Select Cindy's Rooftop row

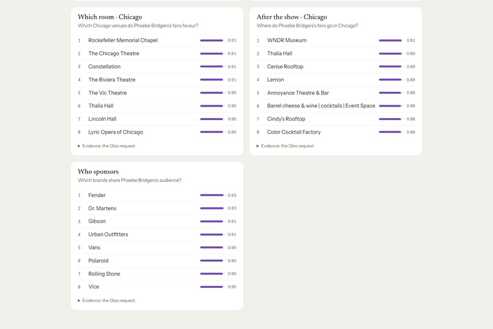click(336, 119)
